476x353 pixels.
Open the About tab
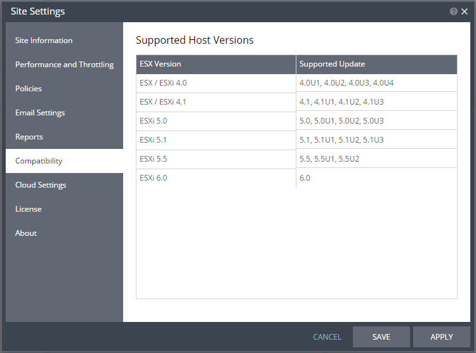click(x=64, y=233)
